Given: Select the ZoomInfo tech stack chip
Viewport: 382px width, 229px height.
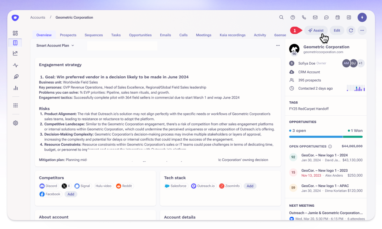Looking at the screenshot, I should 230,186.
